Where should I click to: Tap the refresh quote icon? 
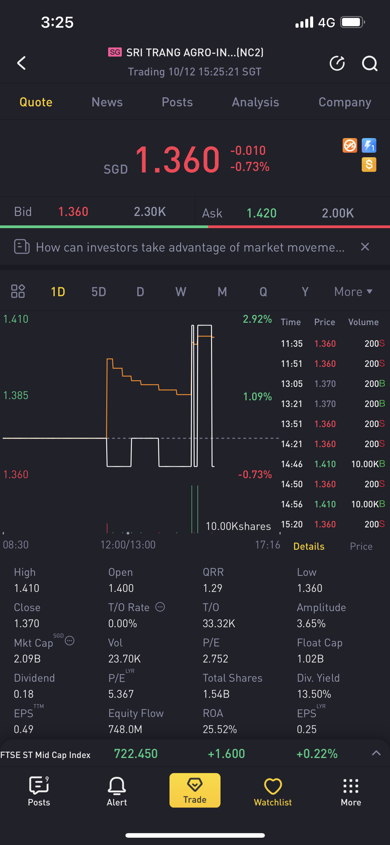(x=337, y=63)
